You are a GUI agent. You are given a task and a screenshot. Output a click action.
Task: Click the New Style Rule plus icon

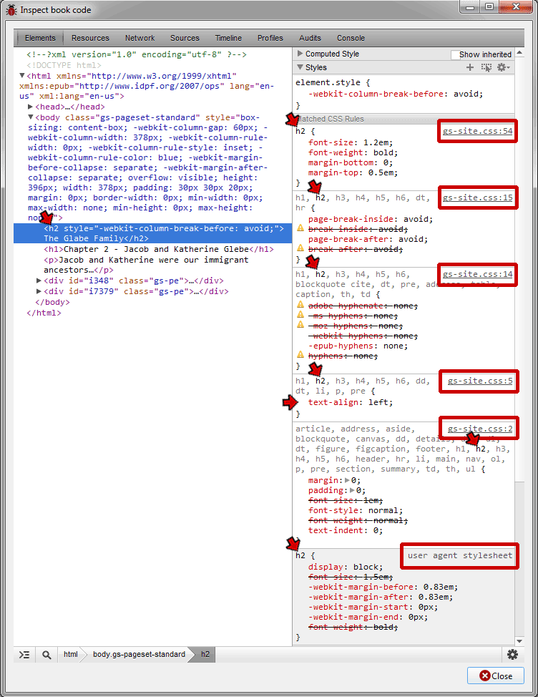point(470,67)
